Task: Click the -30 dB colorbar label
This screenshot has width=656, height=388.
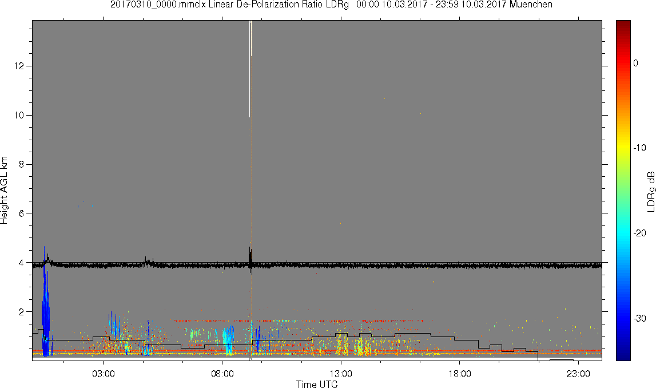Action: 639,319
